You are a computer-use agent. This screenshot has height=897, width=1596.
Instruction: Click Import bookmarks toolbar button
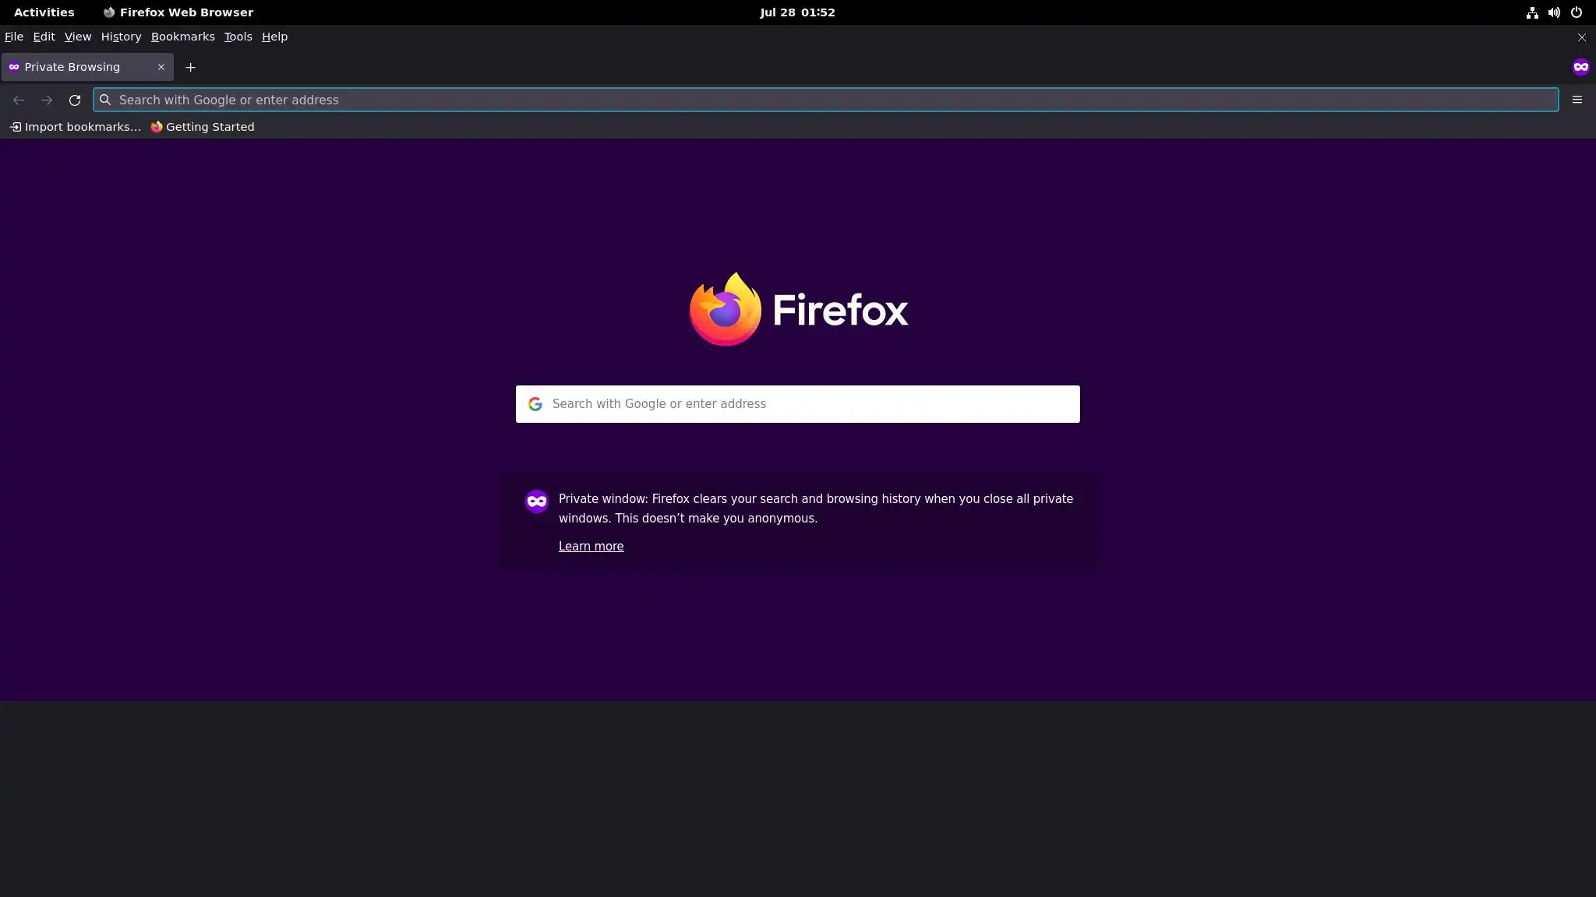coord(75,127)
